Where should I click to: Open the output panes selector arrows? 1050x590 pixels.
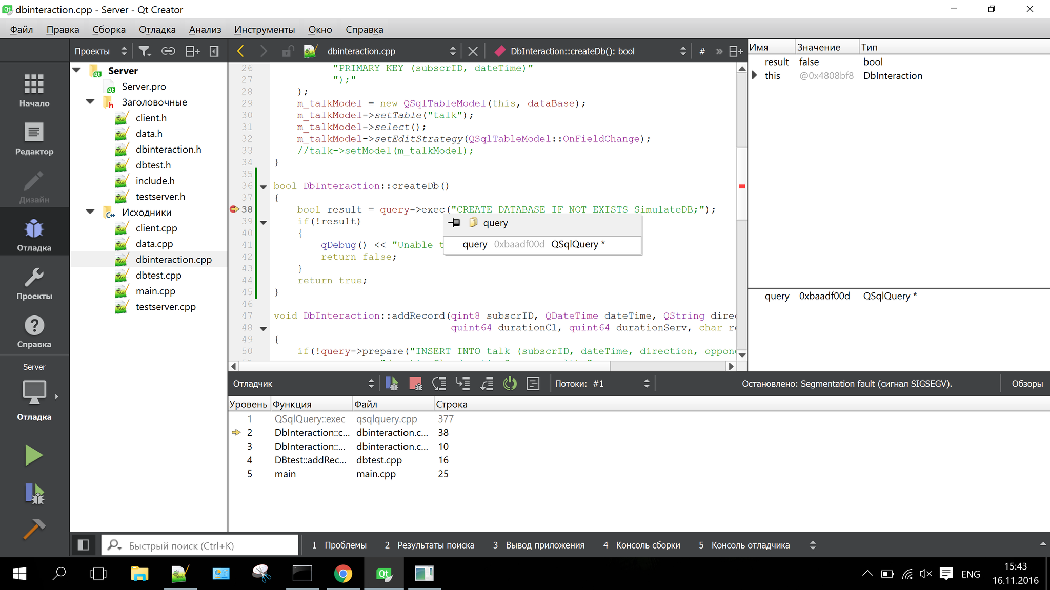click(x=813, y=545)
